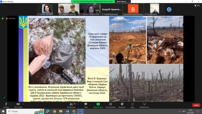
Task: Click the destroyed forest photo at bottom
Action: tap(146, 83)
